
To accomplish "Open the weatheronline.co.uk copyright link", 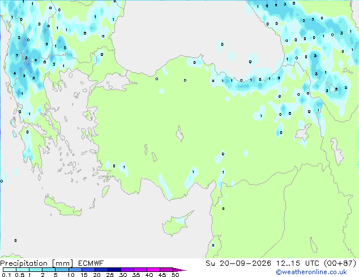I will pos(311,272).
